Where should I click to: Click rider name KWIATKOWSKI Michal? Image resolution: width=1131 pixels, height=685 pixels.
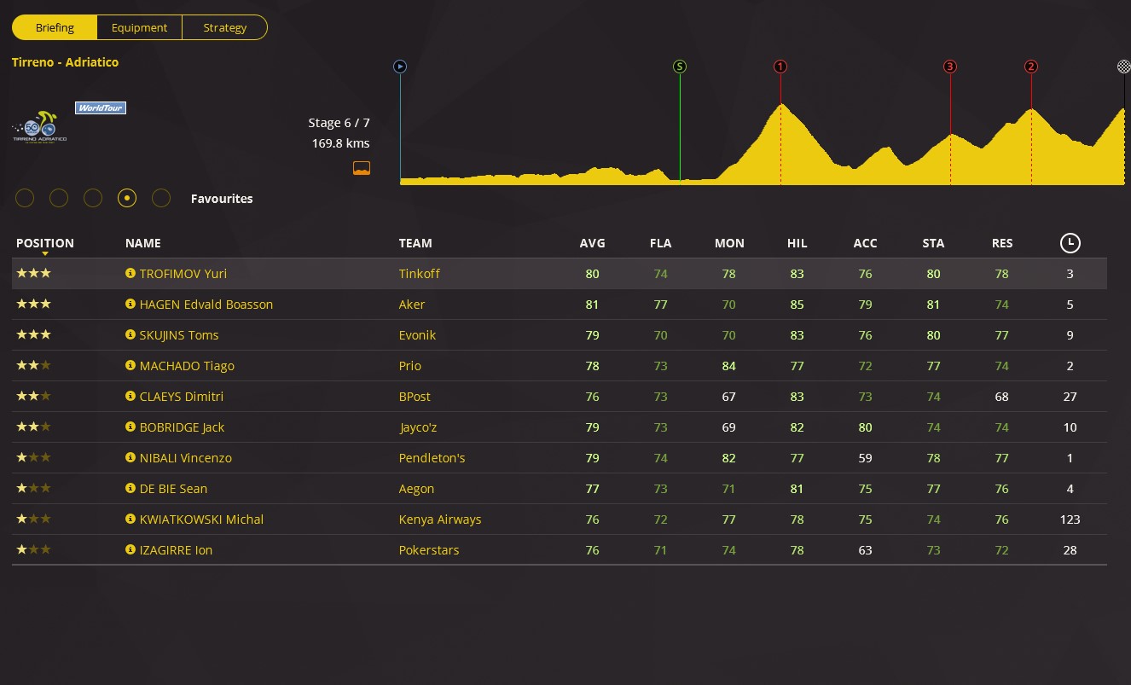tap(201, 520)
